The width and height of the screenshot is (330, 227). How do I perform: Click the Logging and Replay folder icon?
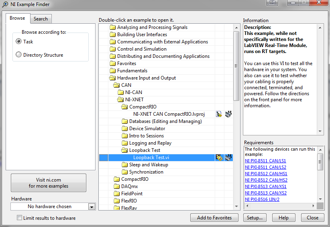coord(124,143)
